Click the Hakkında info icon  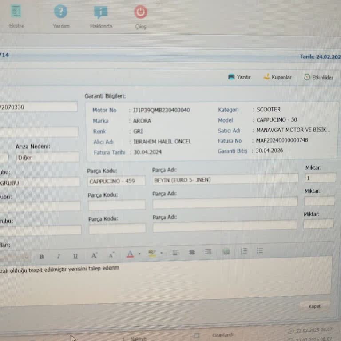point(101,12)
